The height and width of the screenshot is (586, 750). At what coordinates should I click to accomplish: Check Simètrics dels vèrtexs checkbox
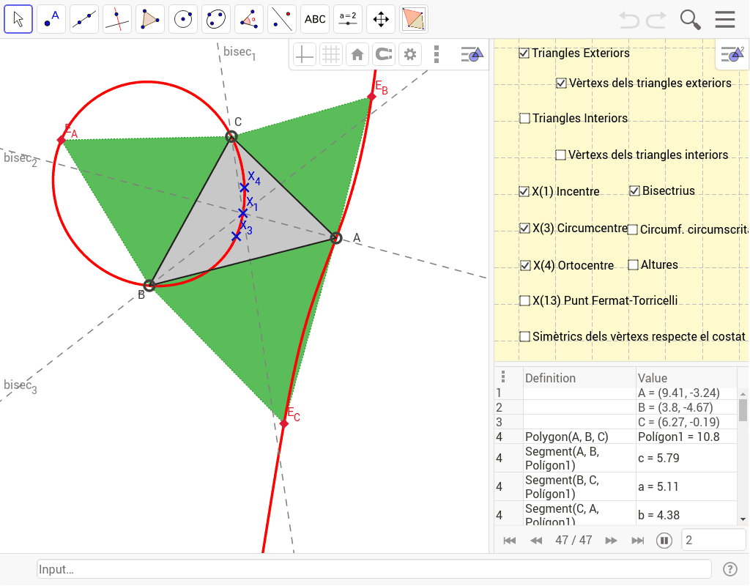[524, 337]
